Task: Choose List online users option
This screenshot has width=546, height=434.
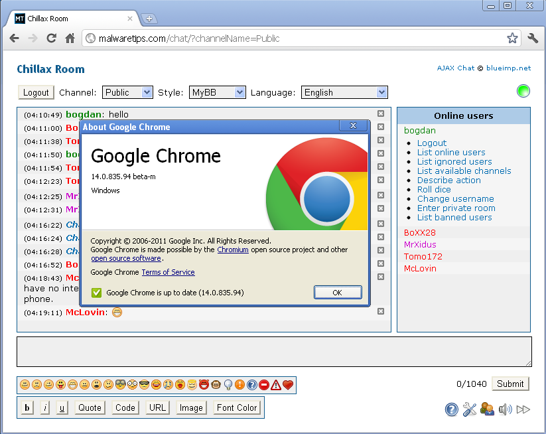Action: point(451,152)
